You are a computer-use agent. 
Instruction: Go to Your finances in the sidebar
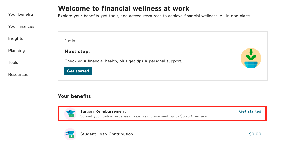(x=21, y=26)
